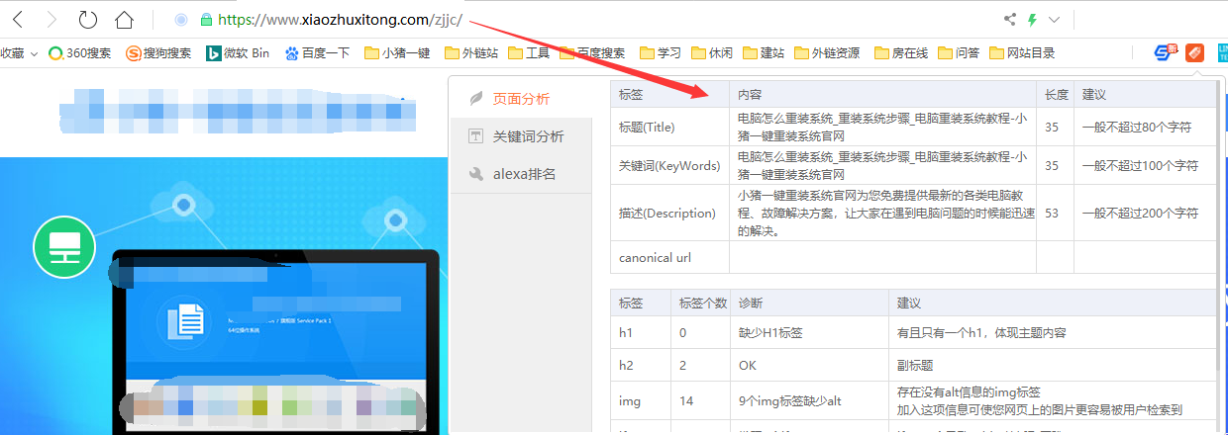Open the 房在线 bookmark folder
1228x435 pixels.
tap(901, 53)
